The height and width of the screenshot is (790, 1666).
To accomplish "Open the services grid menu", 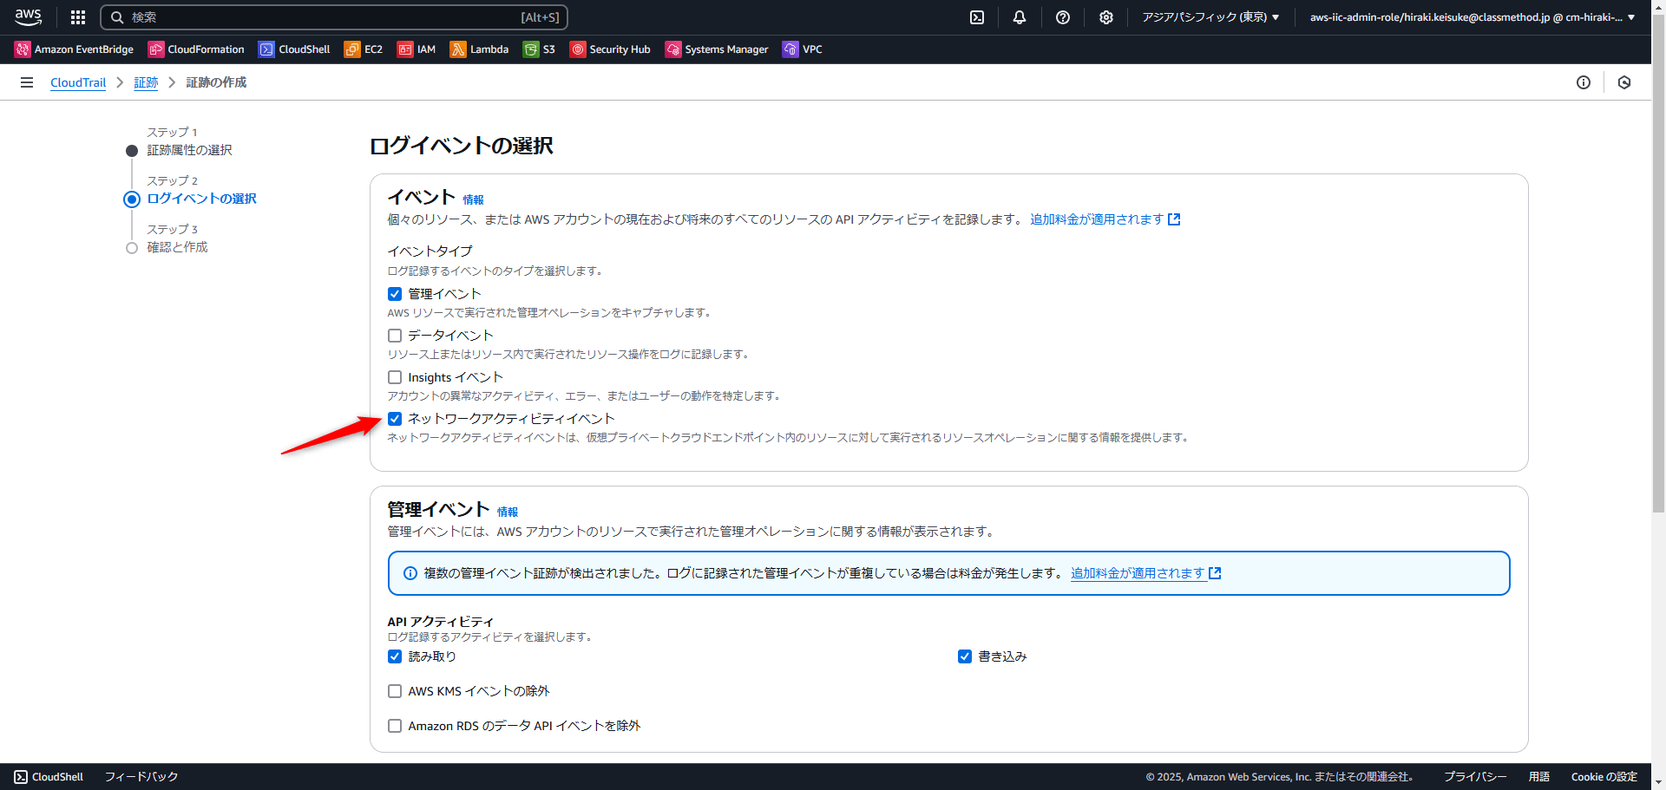I will click(x=78, y=17).
